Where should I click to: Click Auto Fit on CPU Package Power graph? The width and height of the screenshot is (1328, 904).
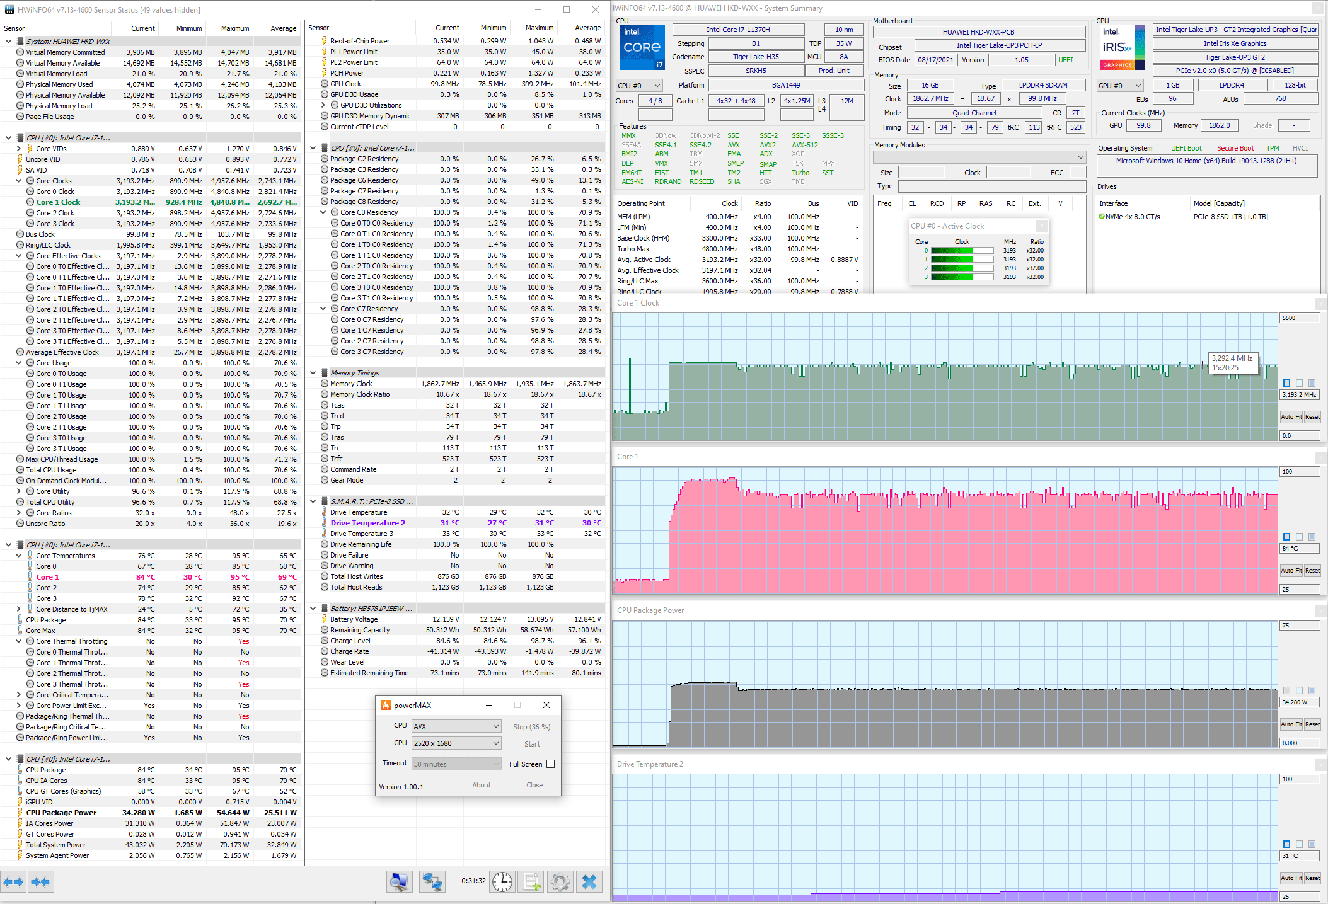(x=1290, y=724)
